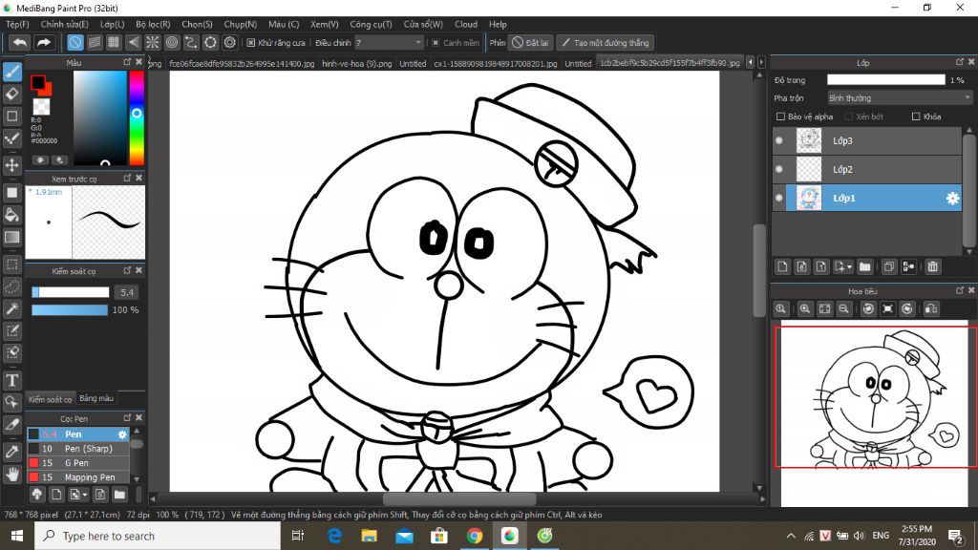The height and width of the screenshot is (550, 978).
Task: Select the Bucket fill tool
Action: coord(11,215)
